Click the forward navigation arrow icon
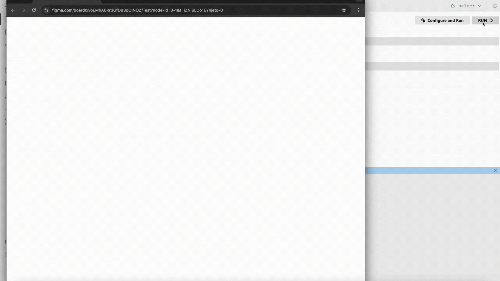Screen dimensions: 500x281 [x=23, y=10]
